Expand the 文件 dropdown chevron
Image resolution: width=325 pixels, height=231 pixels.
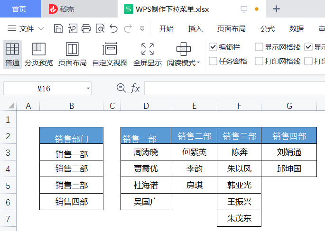click(41, 28)
